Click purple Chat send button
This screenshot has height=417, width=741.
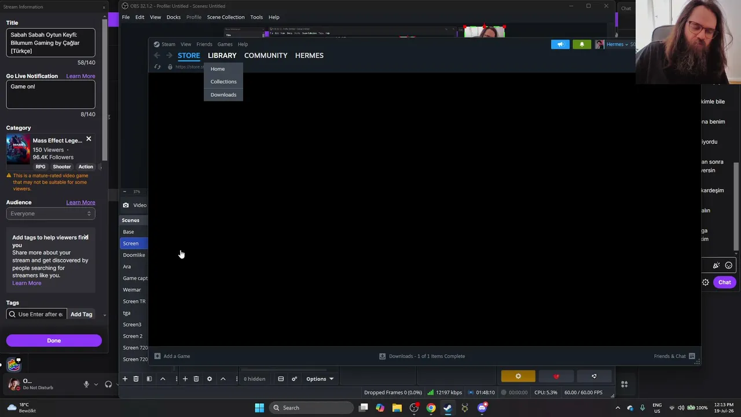pos(725,282)
